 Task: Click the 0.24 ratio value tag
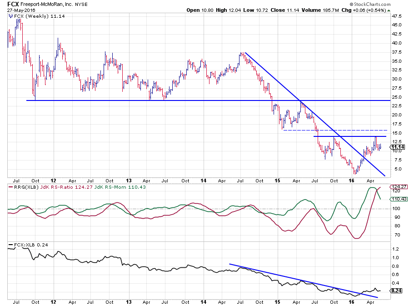point(396,291)
